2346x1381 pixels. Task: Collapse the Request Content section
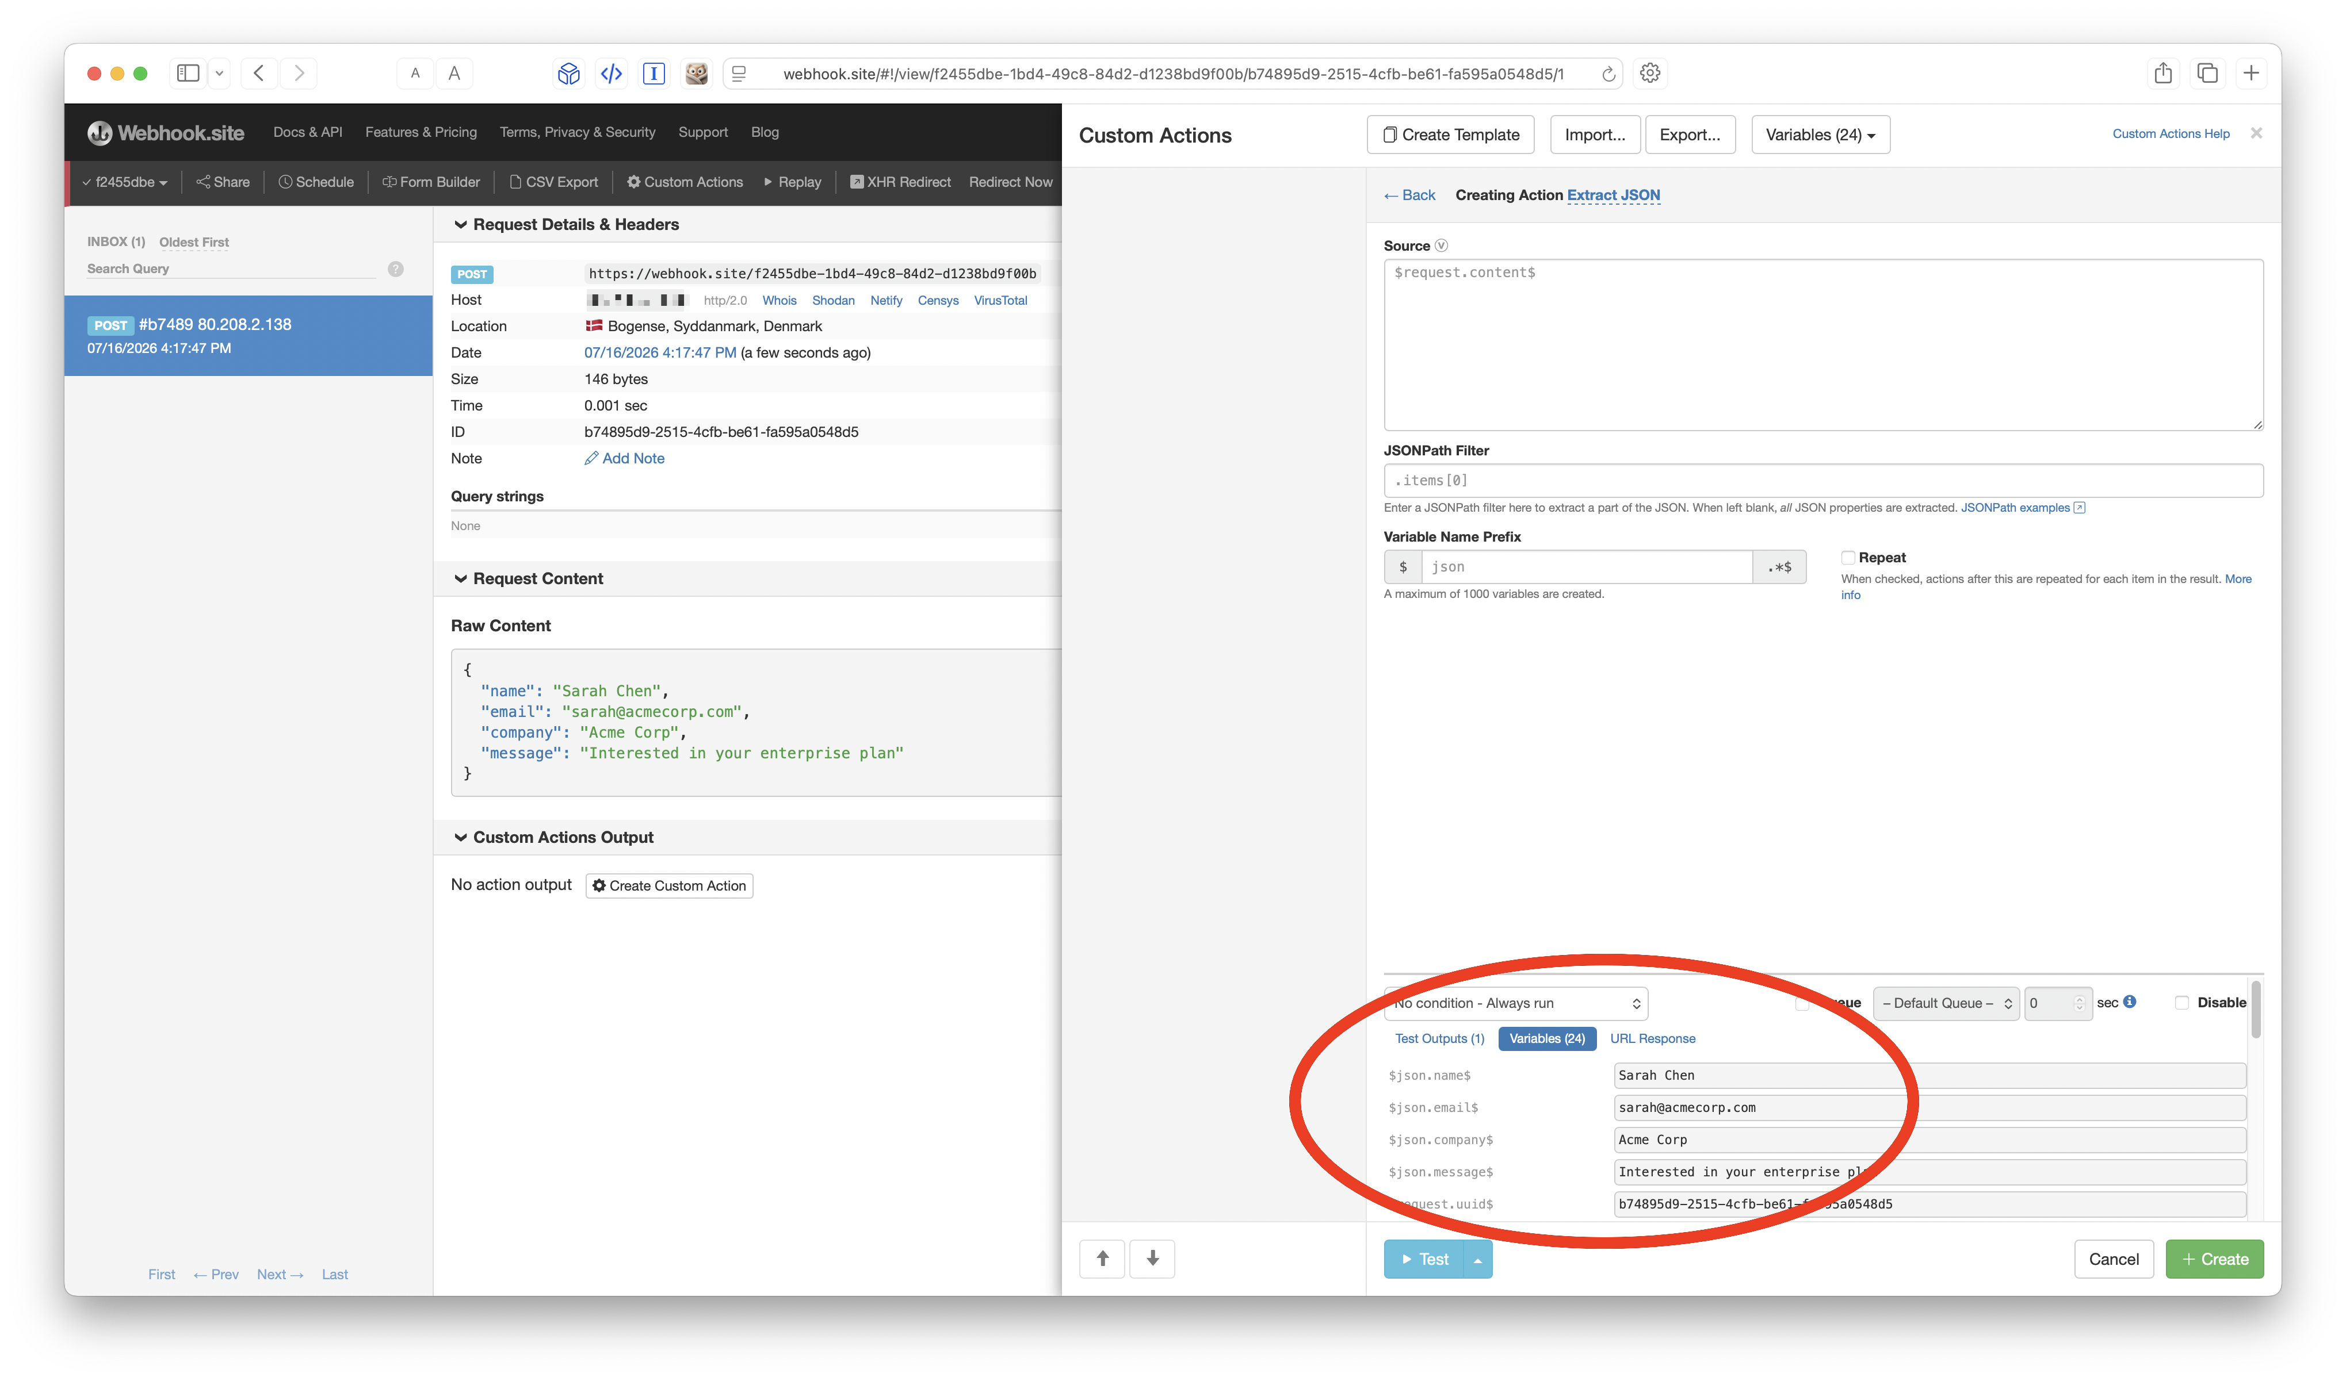pos(529,578)
